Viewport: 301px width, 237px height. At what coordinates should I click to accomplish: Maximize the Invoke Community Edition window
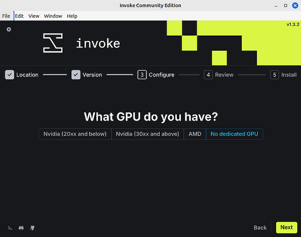[285, 6]
